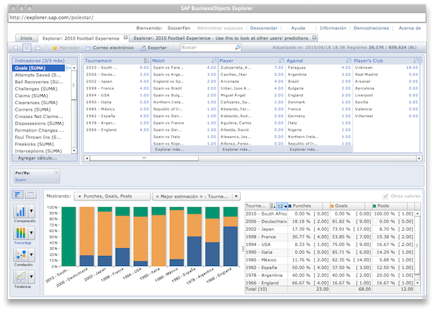The height and width of the screenshot is (311, 434).
Task: Pick the Correlación chart type icon
Action: coord(20,256)
